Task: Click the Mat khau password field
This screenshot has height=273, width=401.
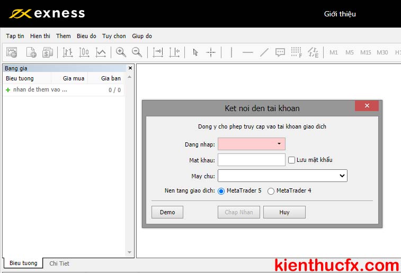Action: point(251,160)
